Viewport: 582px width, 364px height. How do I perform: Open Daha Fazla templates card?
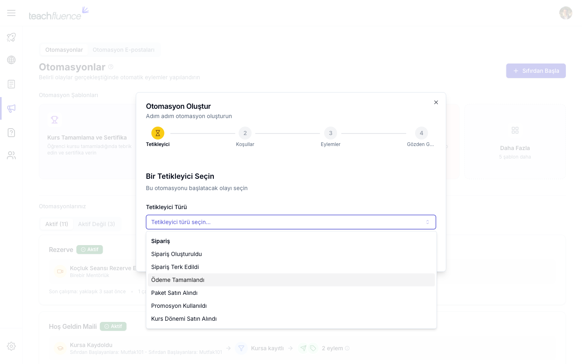point(515,142)
